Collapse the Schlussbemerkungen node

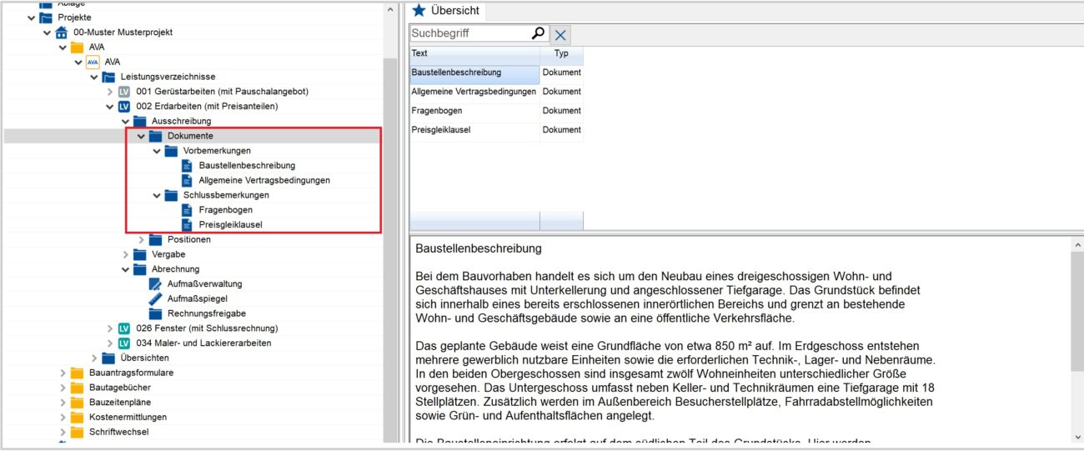[157, 195]
